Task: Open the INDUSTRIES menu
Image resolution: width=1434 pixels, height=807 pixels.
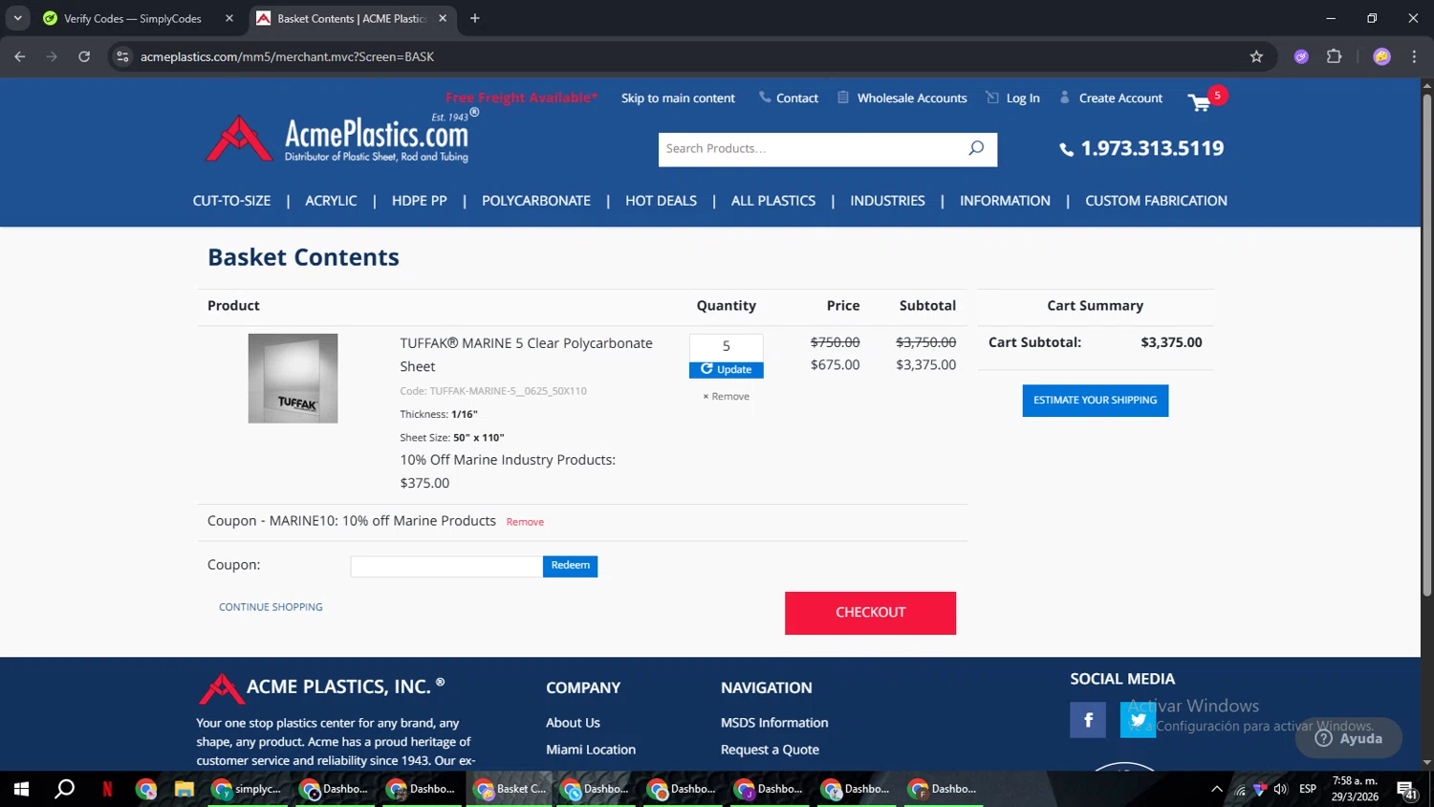Action: pos(887,201)
